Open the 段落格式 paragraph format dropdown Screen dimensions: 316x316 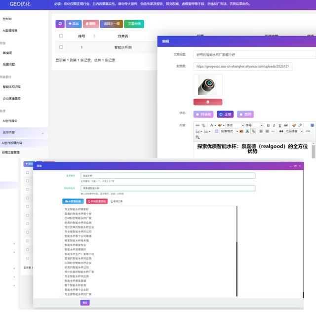229,131
